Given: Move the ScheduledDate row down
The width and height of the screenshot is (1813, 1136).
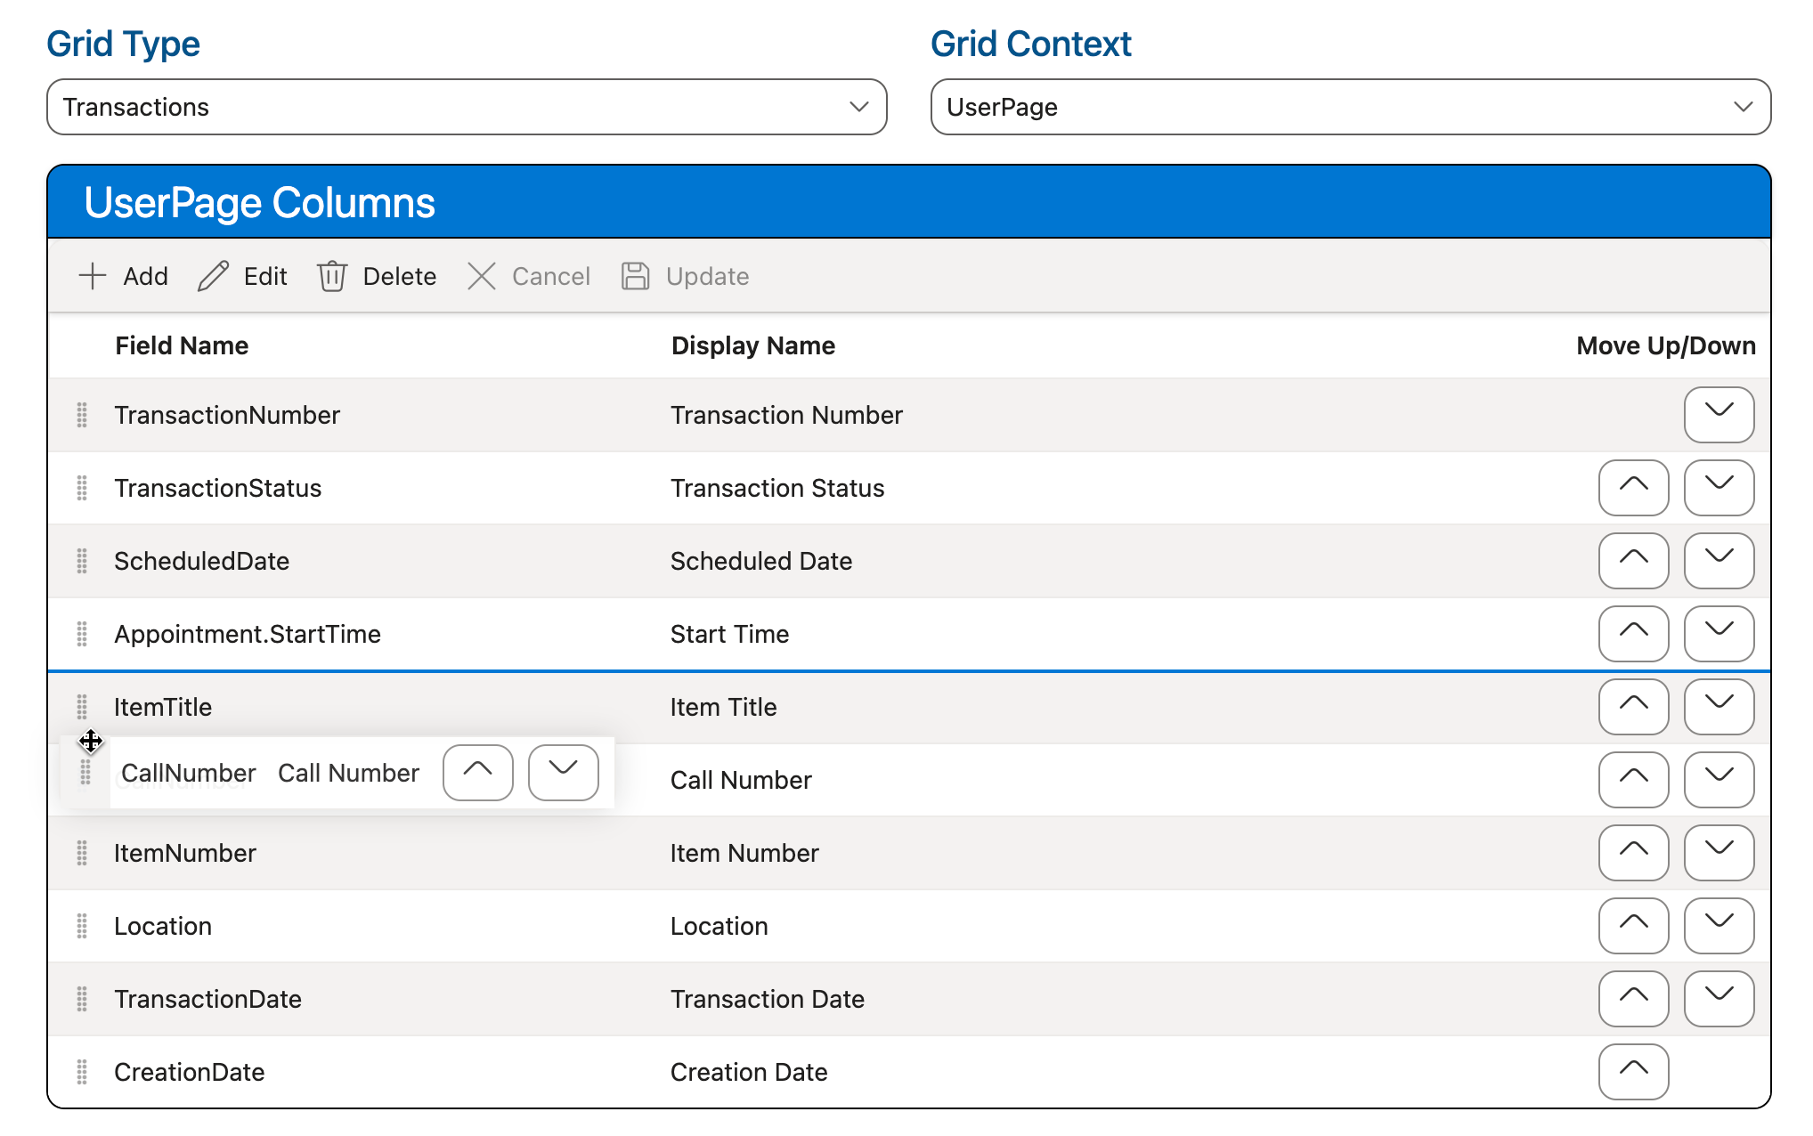Looking at the screenshot, I should [1719, 561].
